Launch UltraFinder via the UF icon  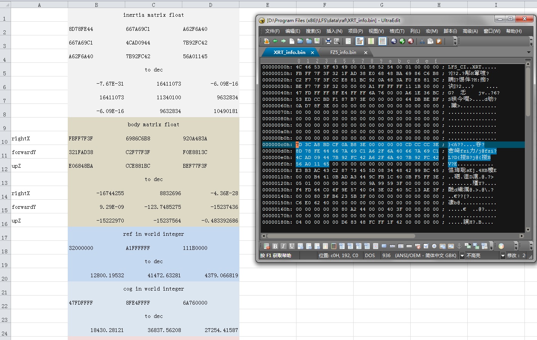coord(402,41)
